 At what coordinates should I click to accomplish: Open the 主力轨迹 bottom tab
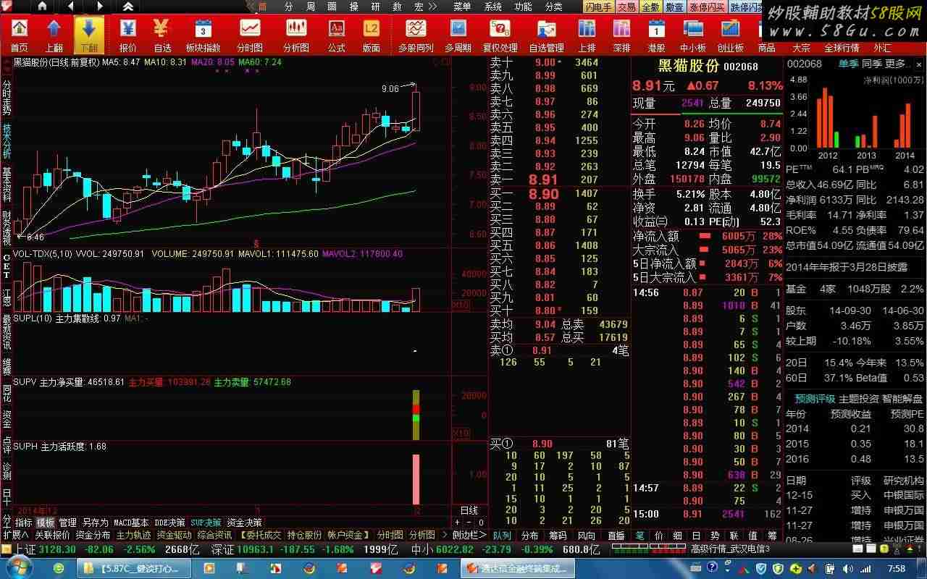tap(133, 535)
